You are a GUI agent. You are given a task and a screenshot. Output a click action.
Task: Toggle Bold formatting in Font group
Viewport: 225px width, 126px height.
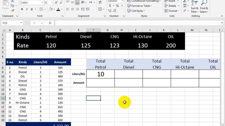(22, 9)
